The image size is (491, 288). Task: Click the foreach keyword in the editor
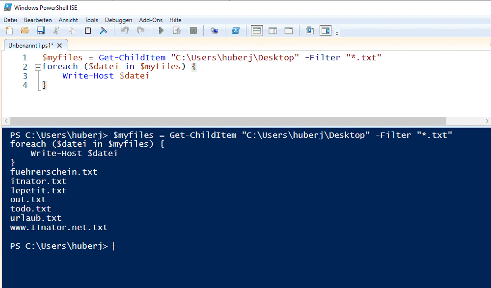60,67
